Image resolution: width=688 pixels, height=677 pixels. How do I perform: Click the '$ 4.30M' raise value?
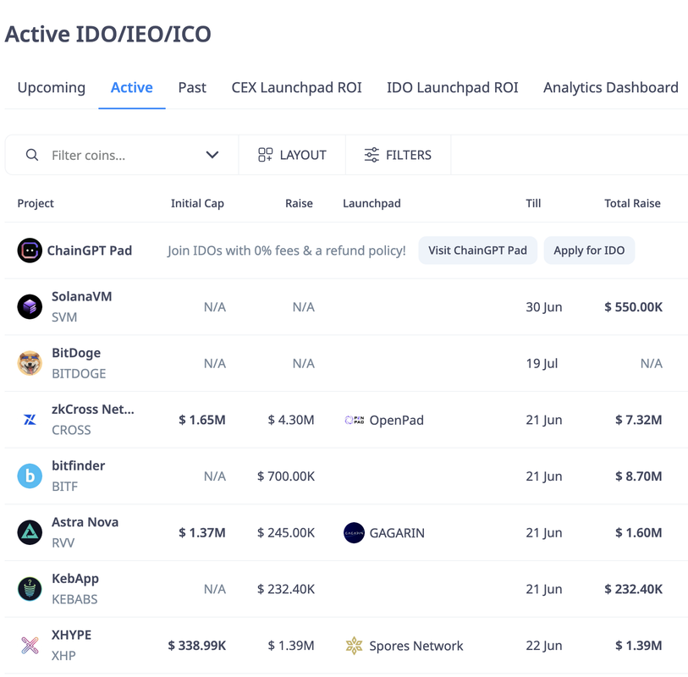(291, 420)
